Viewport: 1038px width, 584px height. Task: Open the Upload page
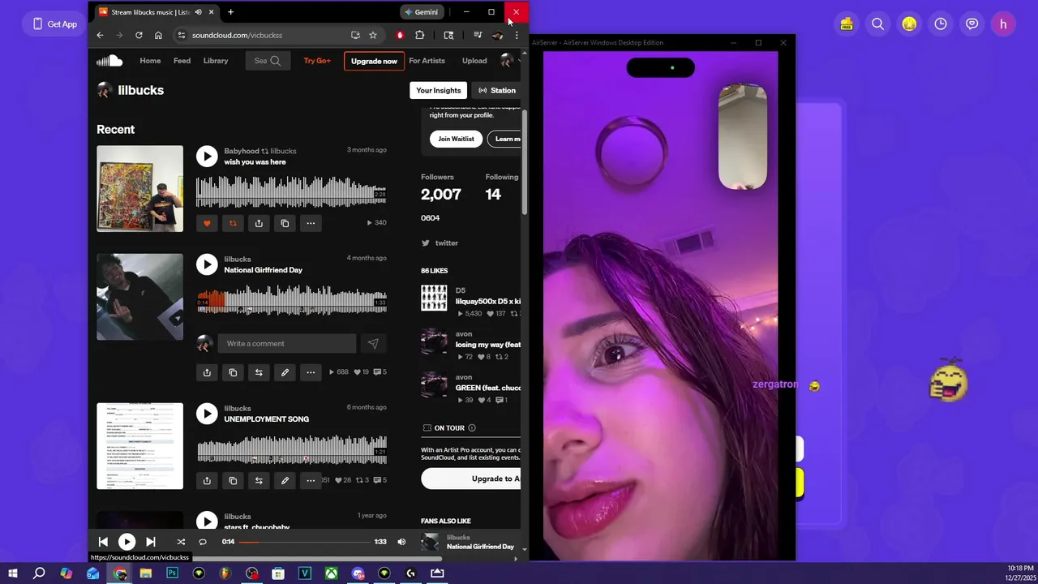click(x=474, y=61)
